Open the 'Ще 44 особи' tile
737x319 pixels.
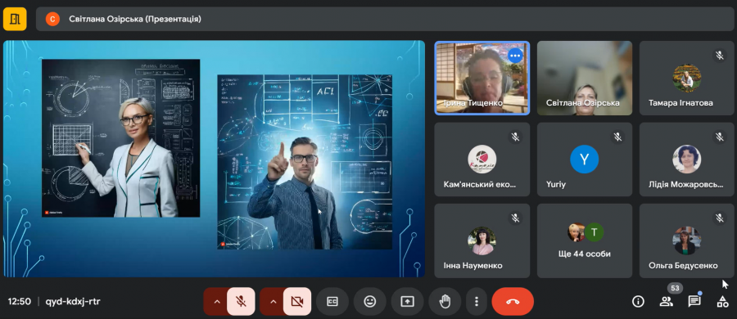pos(585,240)
